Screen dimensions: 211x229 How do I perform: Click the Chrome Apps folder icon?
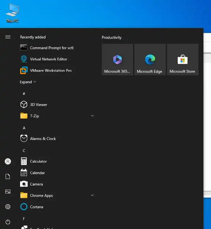[x=24, y=195]
